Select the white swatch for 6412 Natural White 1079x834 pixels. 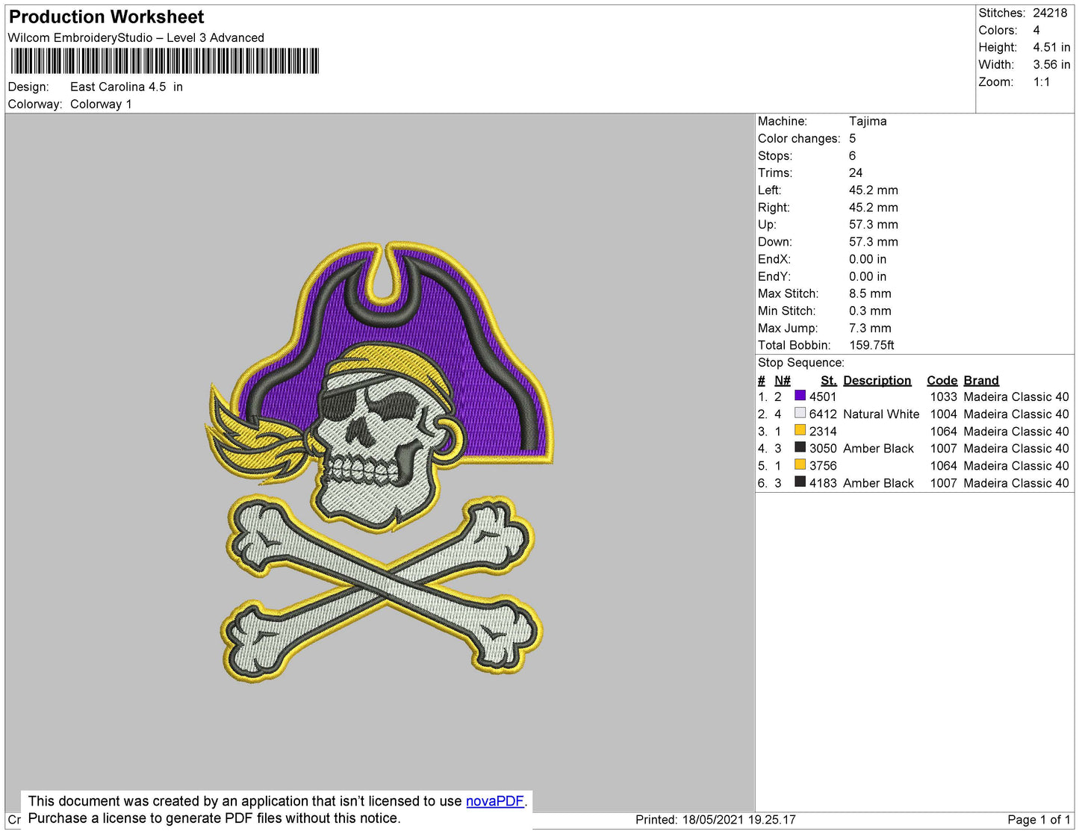[800, 413]
